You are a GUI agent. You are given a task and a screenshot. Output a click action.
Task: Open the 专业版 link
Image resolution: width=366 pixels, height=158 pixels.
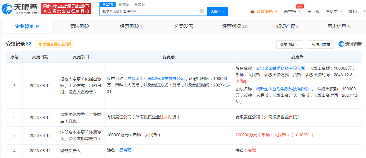[x=313, y=11]
